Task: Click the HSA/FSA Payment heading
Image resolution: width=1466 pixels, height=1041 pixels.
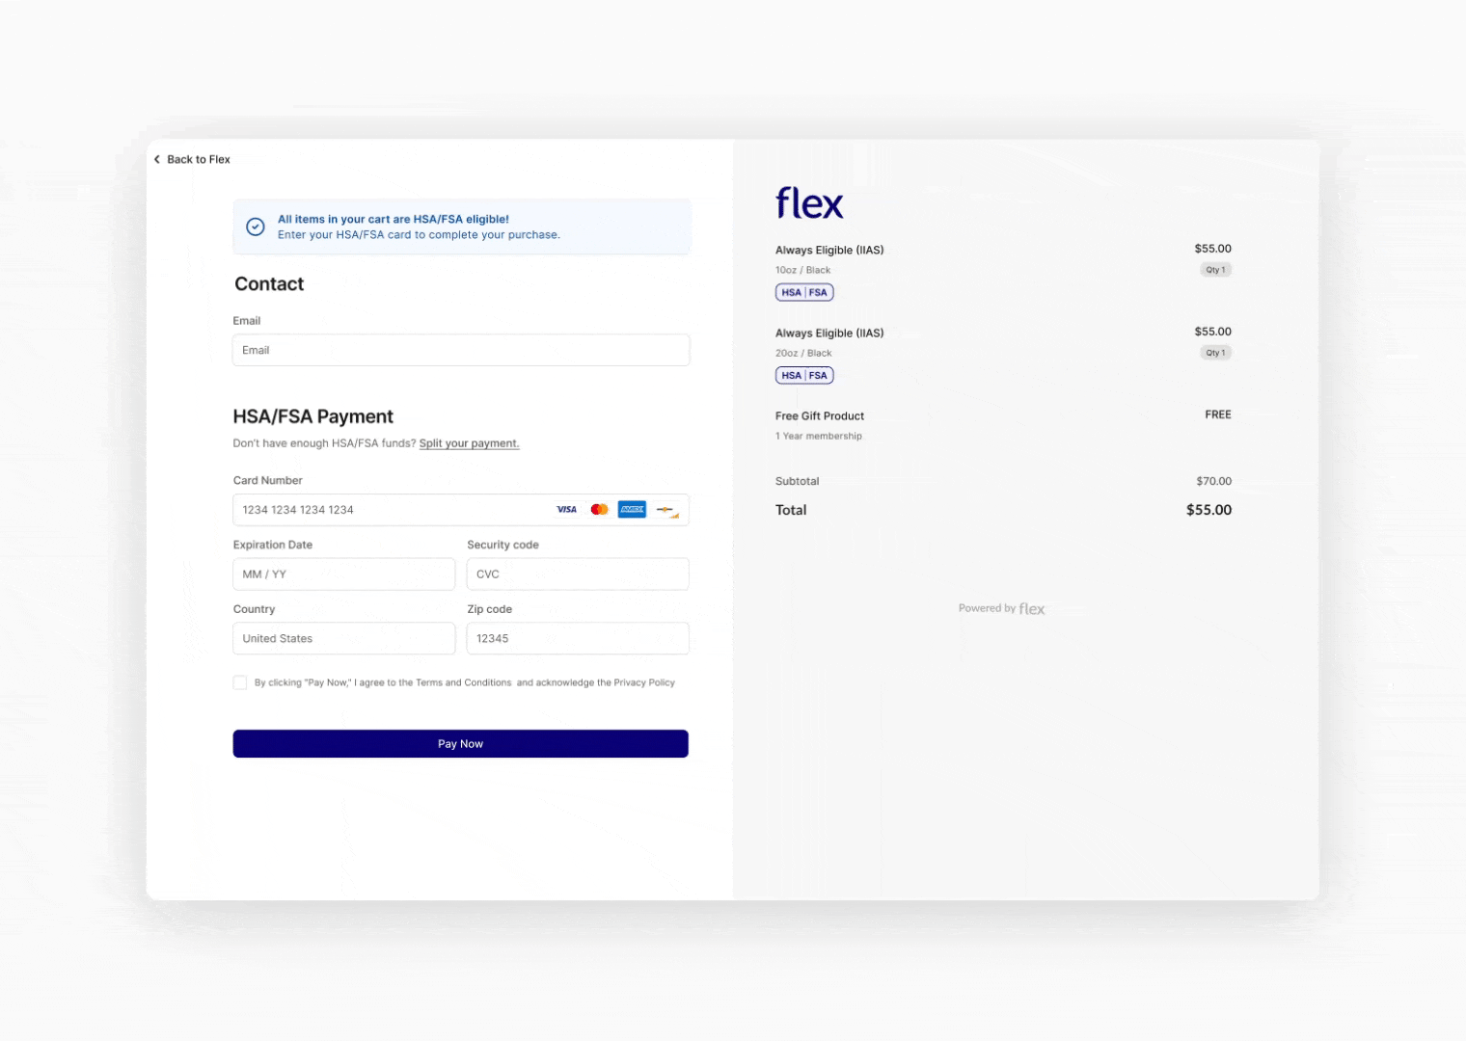Action: click(x=313, y=416)
